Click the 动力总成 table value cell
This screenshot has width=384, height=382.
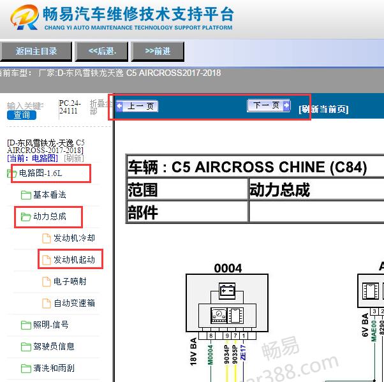point(316,189)
